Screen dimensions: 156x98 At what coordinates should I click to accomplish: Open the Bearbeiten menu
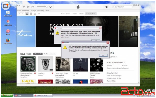(x=26, y=11)
